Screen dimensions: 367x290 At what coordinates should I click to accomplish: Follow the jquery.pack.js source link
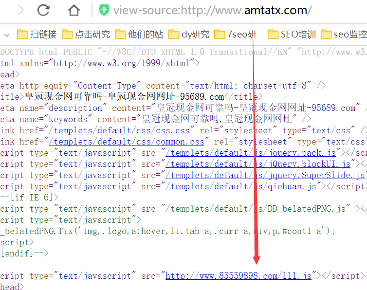point(251,153)
